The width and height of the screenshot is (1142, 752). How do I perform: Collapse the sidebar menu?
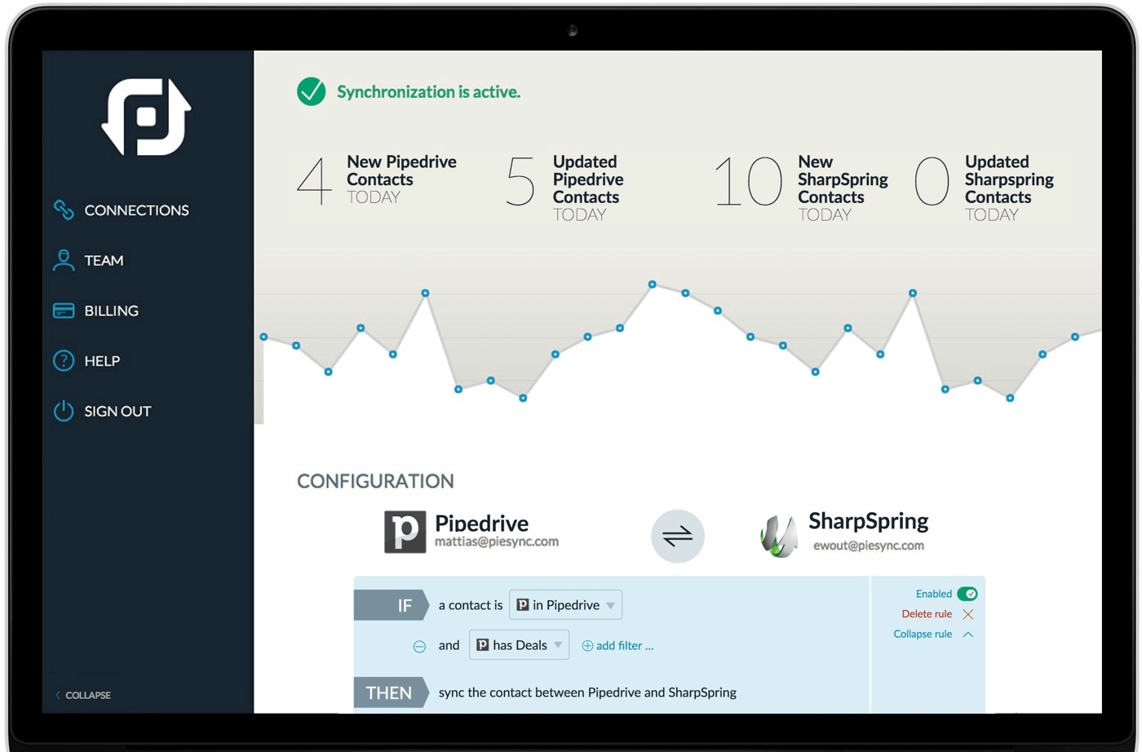click(83, 695)
